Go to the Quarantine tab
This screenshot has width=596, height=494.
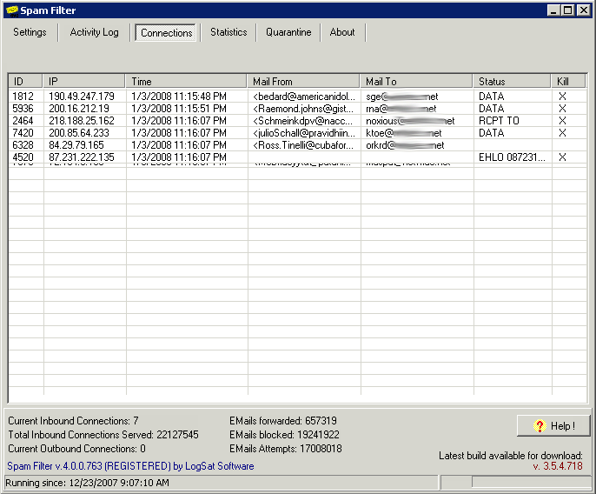pos(288,32)
